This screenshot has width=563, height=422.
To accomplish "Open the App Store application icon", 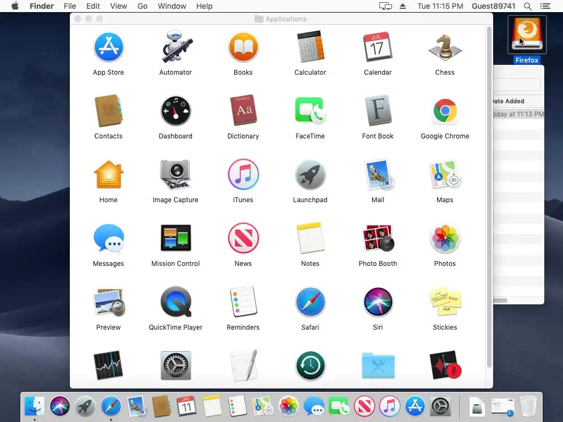I will click(x=108, y=47).
